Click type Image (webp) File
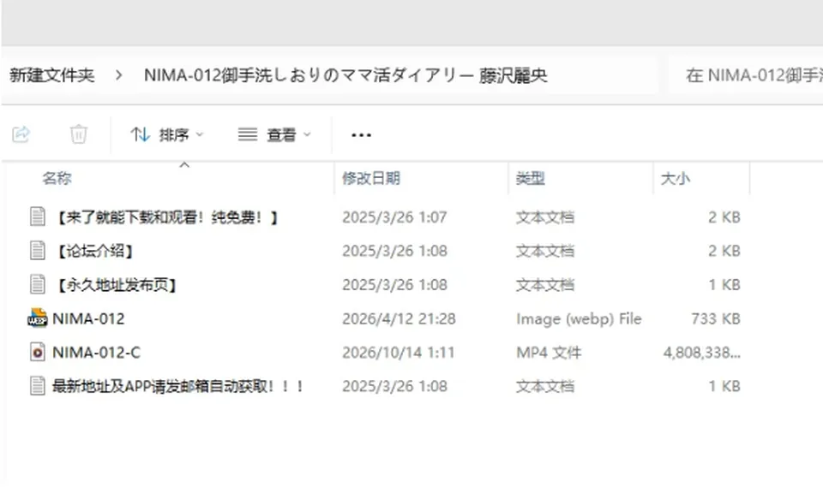823x487 pixels. pos(579,318)
